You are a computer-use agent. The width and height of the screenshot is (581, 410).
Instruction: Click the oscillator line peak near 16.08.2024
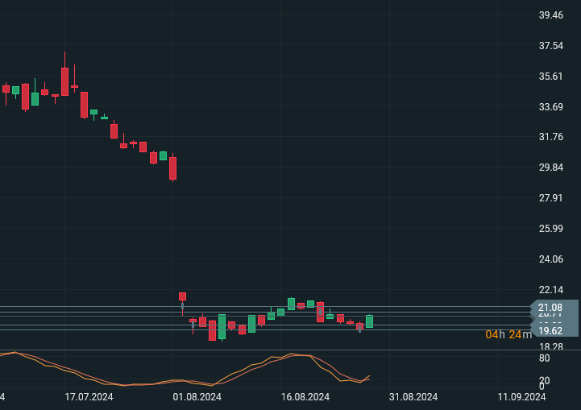tap(298, 354)
